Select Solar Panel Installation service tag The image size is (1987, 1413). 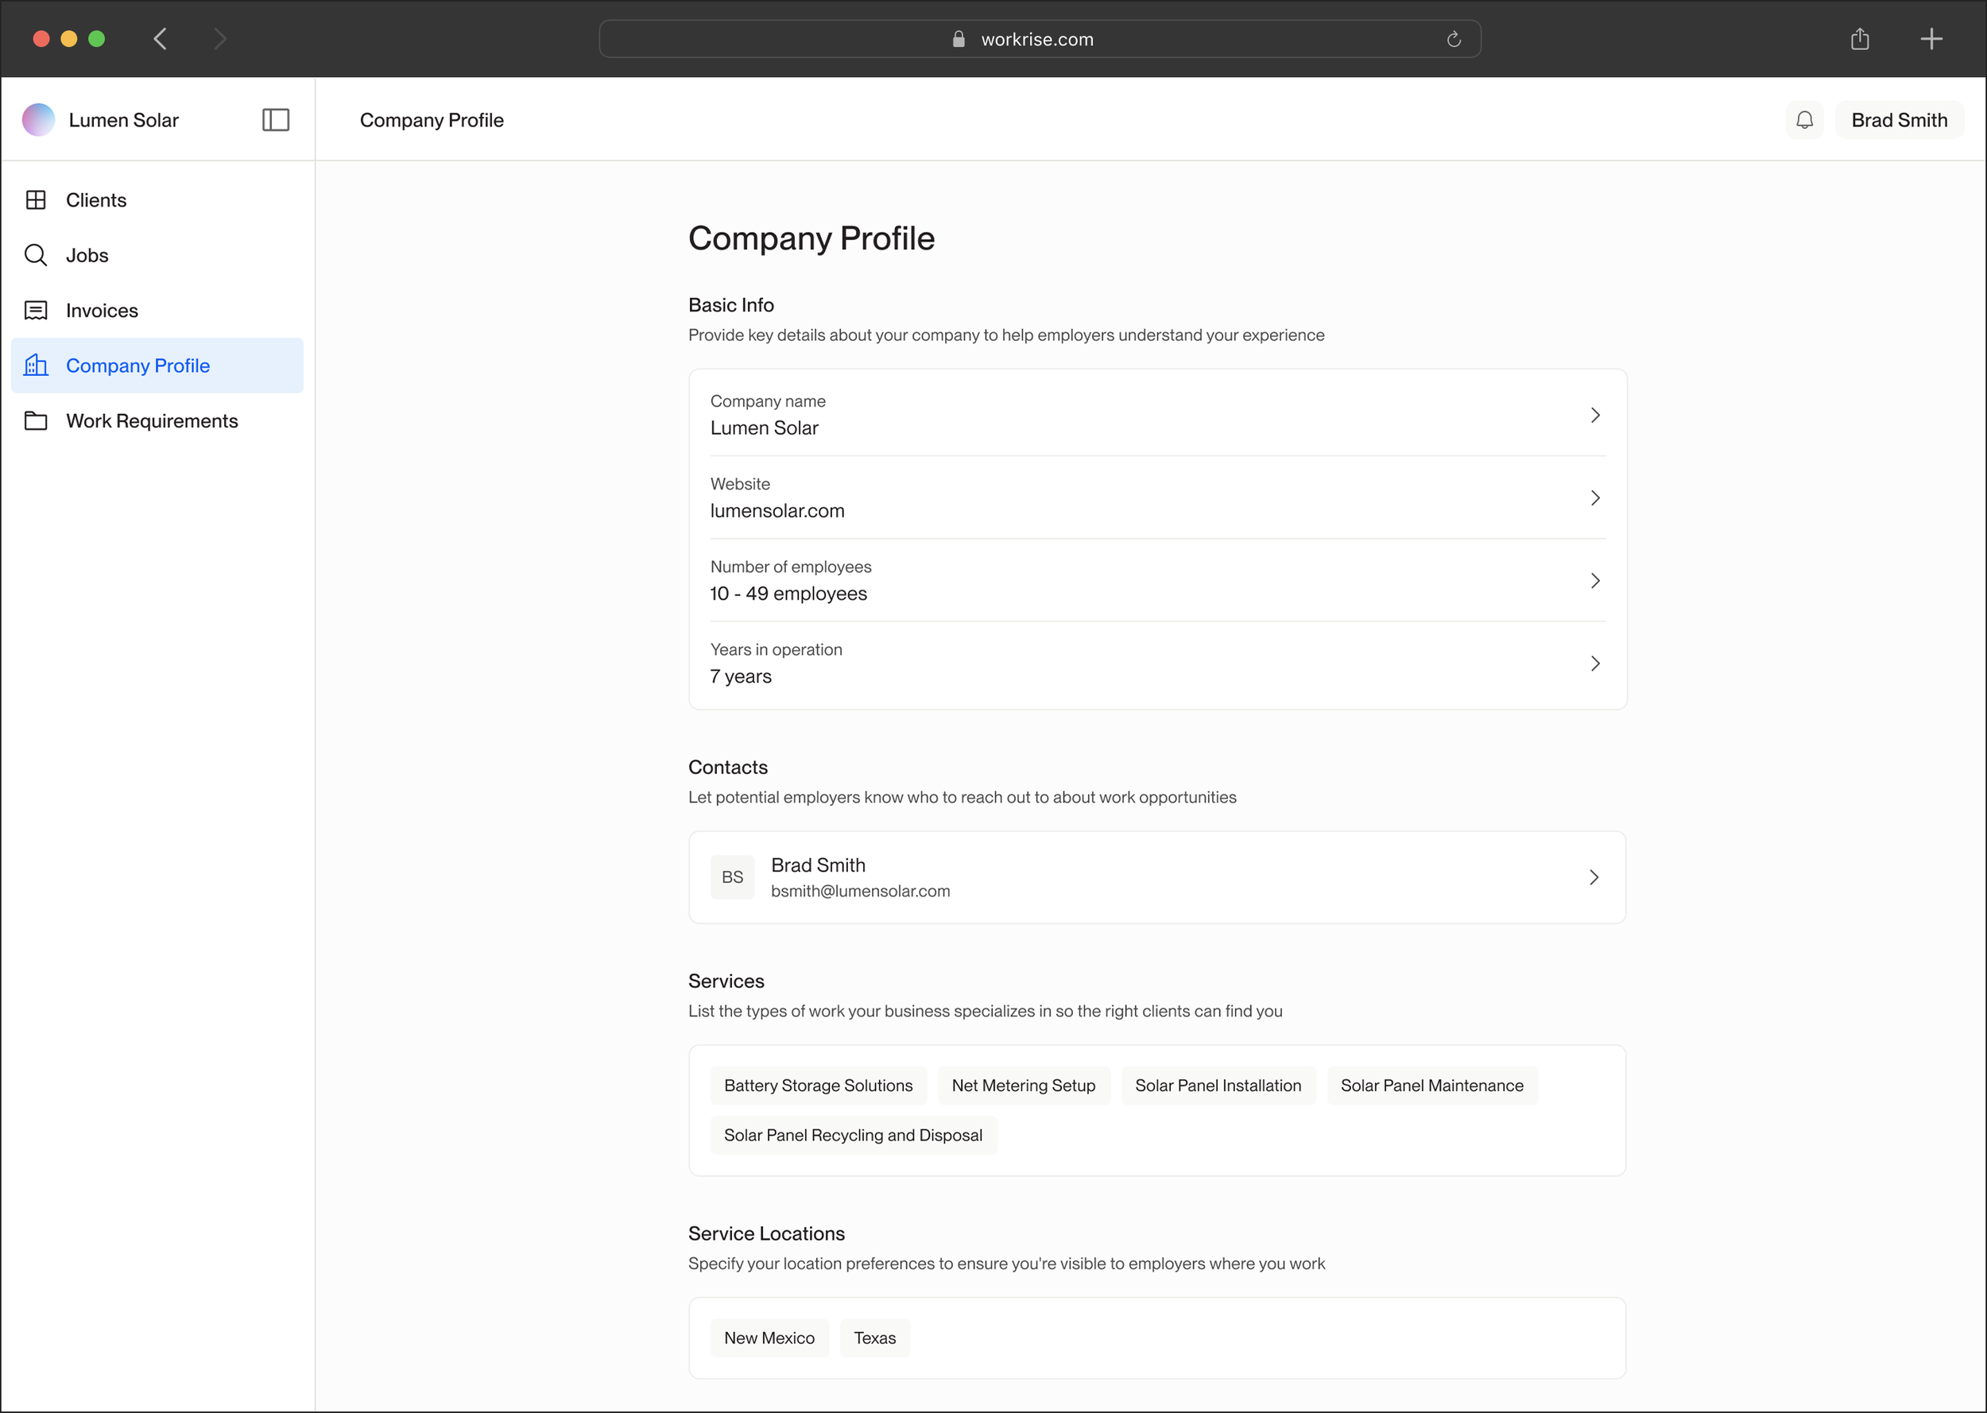[1217, 1085]
